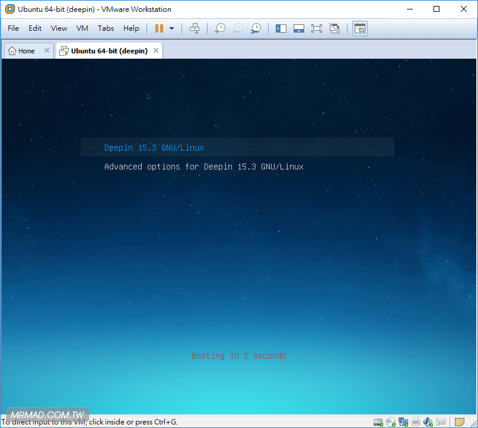Toggle the console view button
The width and height of the screenshot is (478, 428).
359,28
